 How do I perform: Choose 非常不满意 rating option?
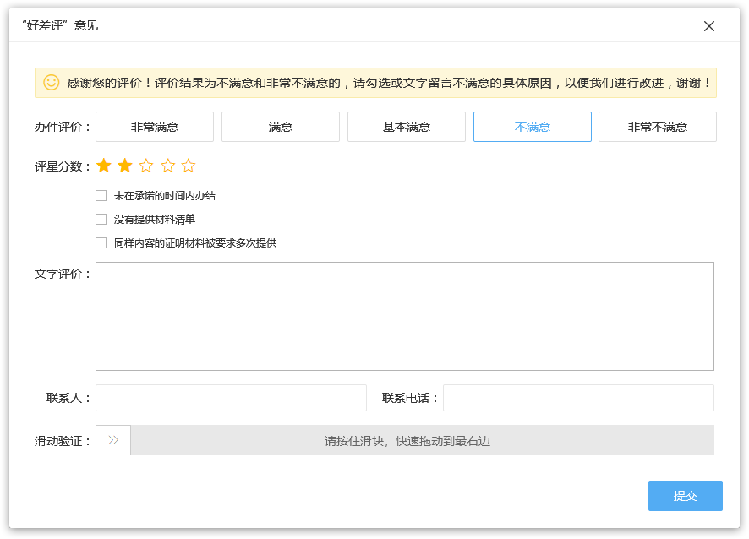click(658, 127)
